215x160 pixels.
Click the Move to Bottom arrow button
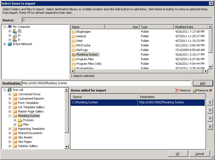coord(210,127)
